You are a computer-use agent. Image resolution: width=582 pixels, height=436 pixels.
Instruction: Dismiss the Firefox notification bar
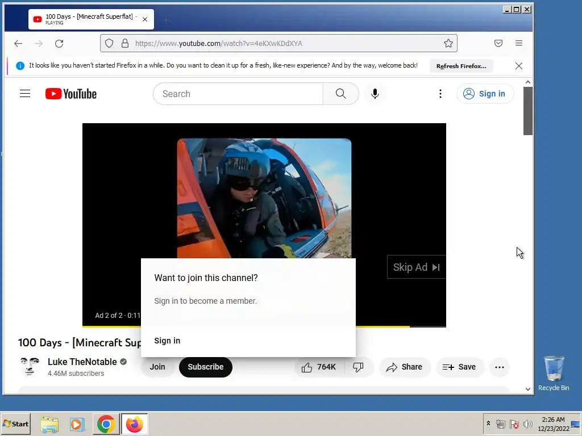tap(519, 66)
